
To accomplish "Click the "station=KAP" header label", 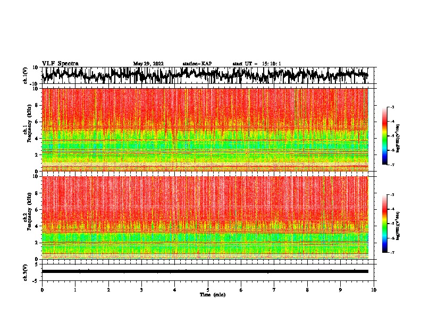I will coord(197,64).
